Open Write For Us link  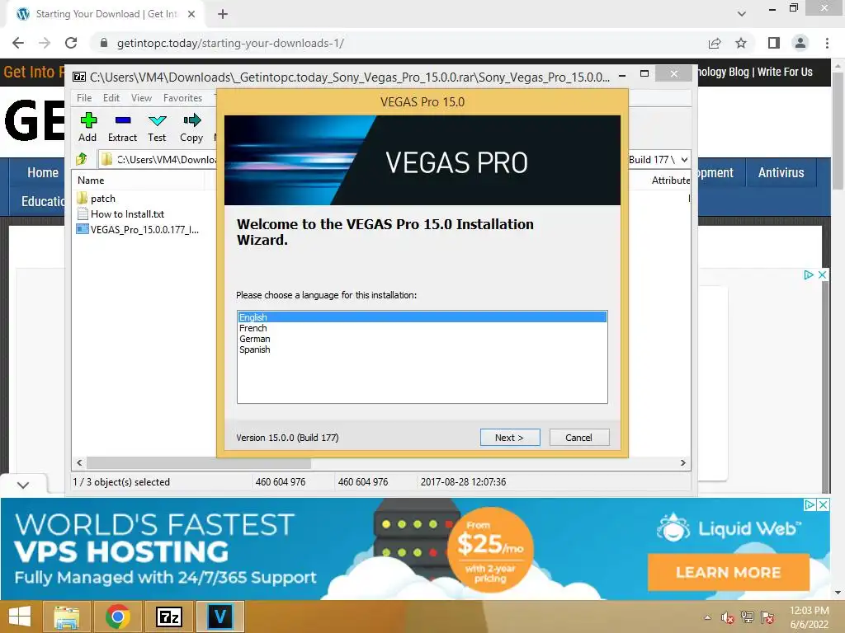pos(785,73)
